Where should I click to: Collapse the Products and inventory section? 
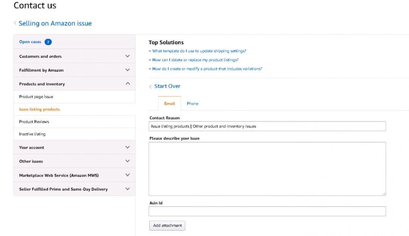coord(127,84)
